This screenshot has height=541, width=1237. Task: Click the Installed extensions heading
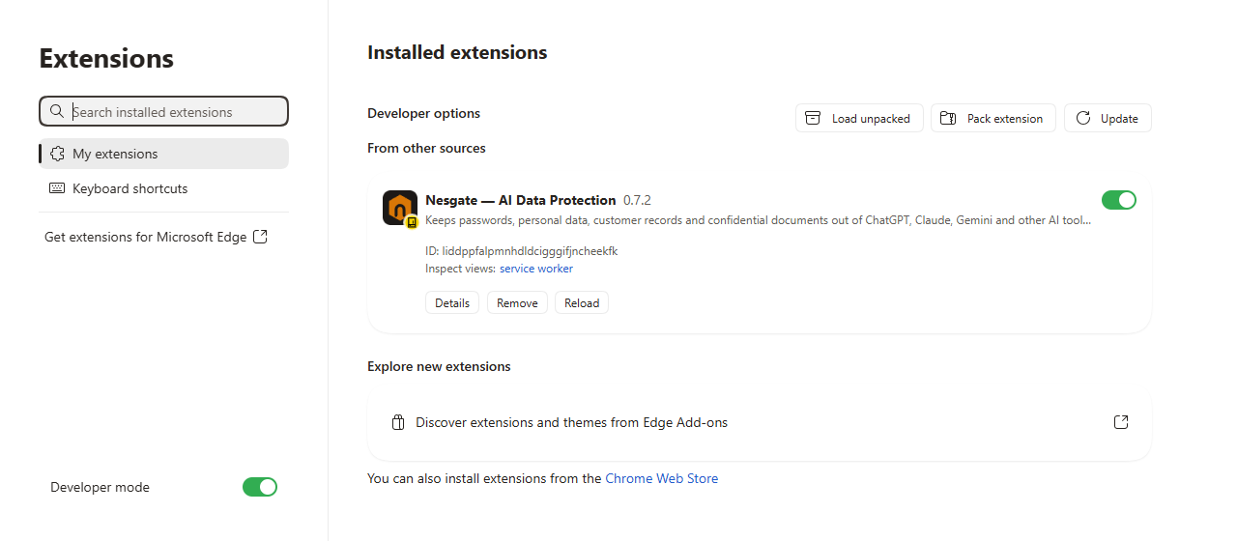pos(457,52)
